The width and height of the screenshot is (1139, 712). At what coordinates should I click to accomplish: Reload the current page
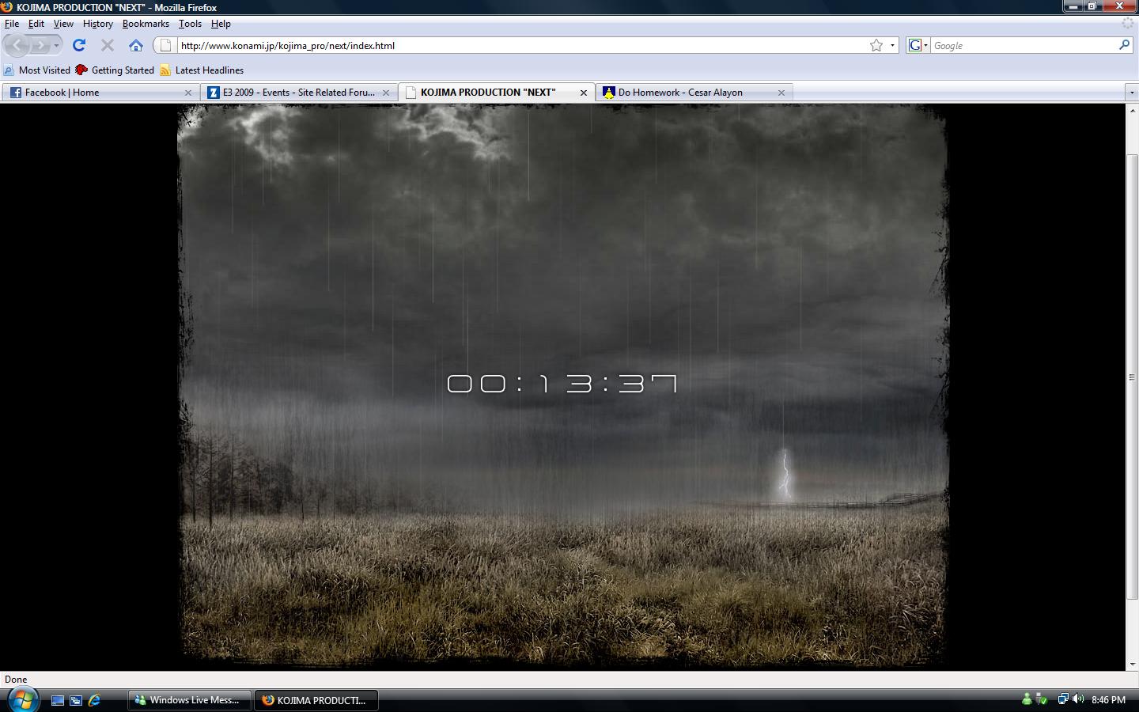(x=79, y=45)
